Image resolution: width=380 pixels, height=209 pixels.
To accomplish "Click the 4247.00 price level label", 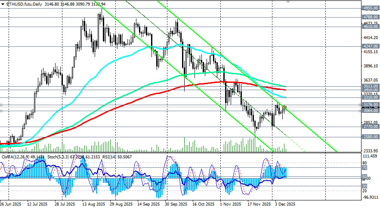I will click(371, 46).
